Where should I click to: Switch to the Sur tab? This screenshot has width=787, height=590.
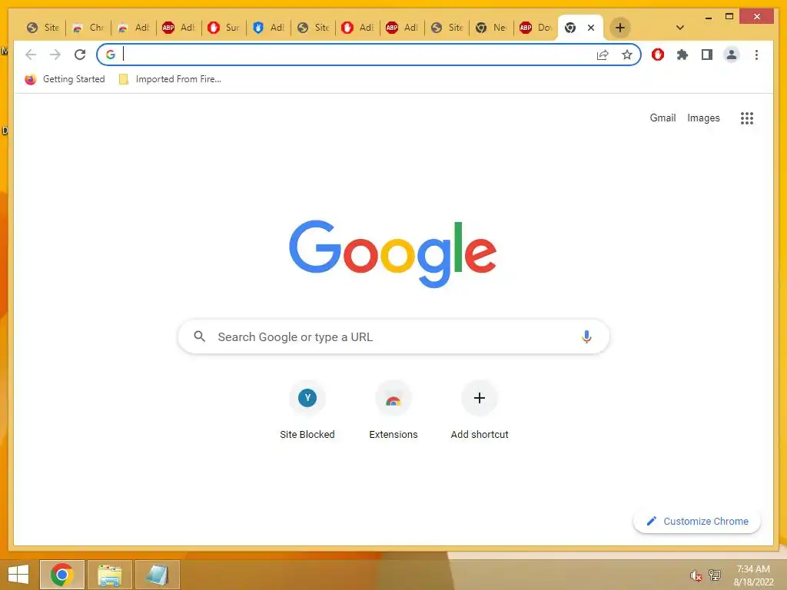coord(224,28)
